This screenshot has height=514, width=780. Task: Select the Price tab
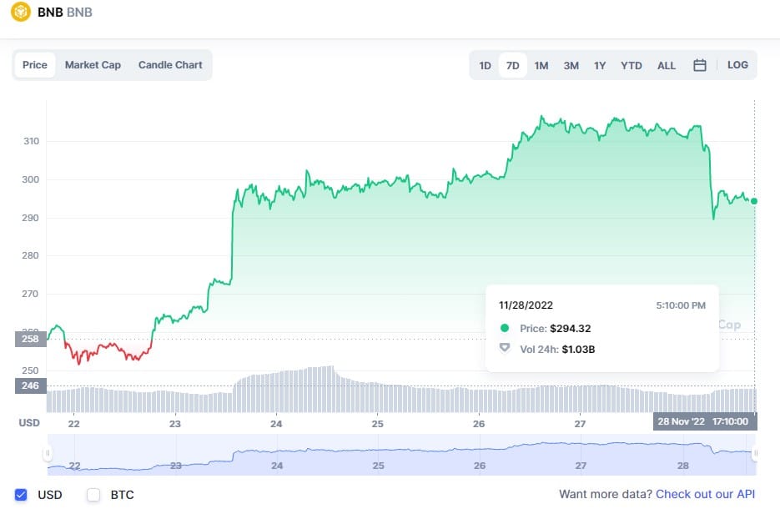click(x=35, y=65)
